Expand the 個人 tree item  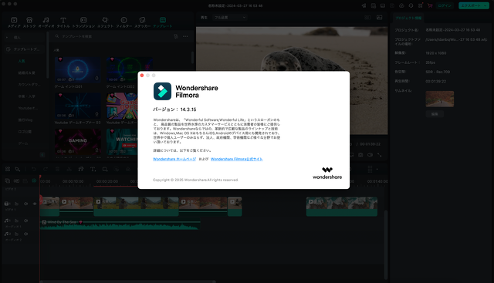[x=7, y=38]
